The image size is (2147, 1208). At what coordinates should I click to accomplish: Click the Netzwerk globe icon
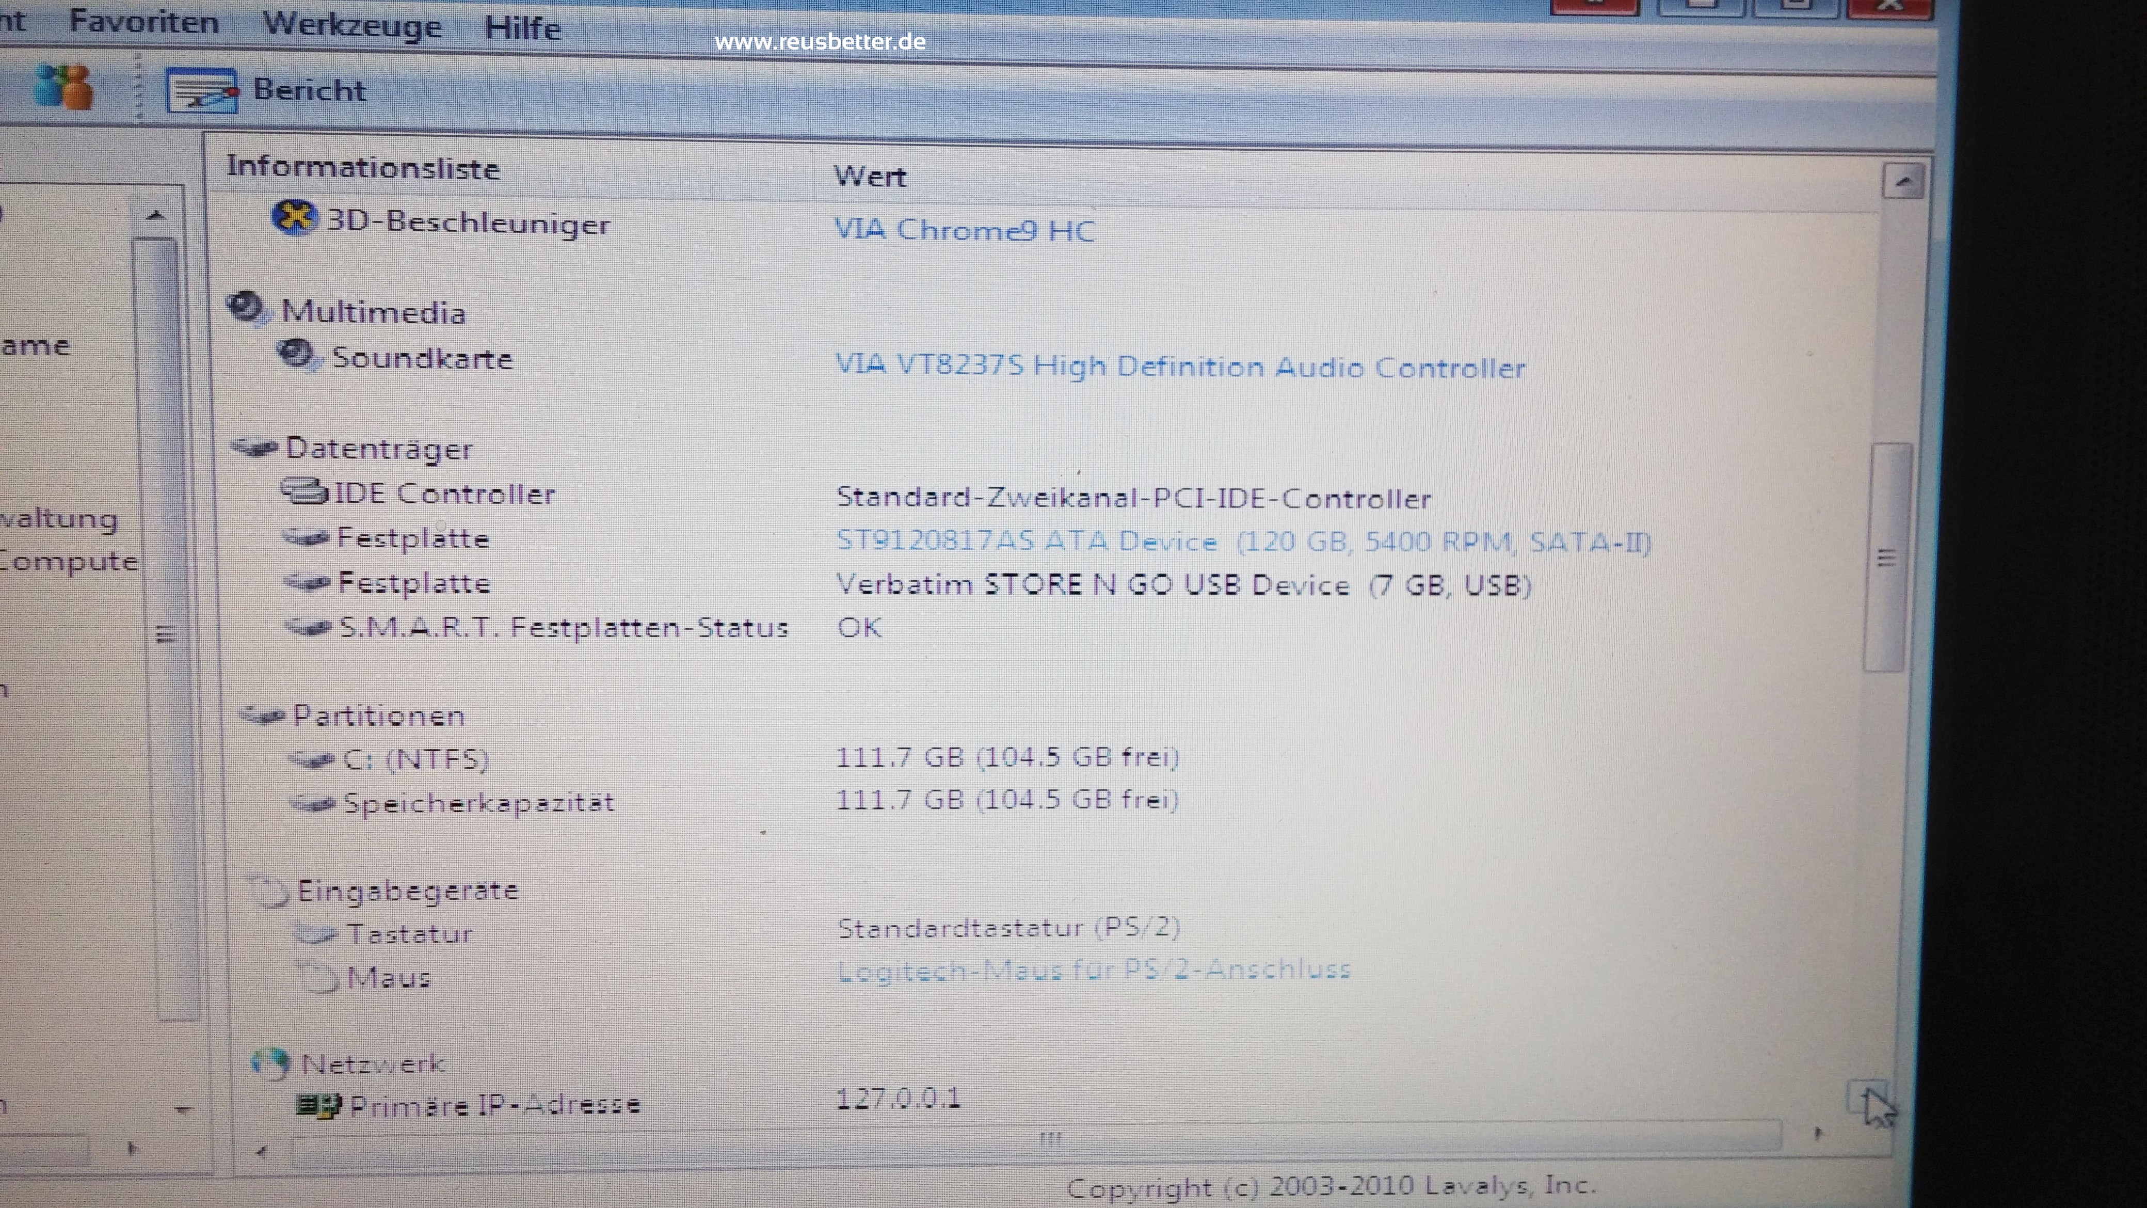tap(270, 1064)
